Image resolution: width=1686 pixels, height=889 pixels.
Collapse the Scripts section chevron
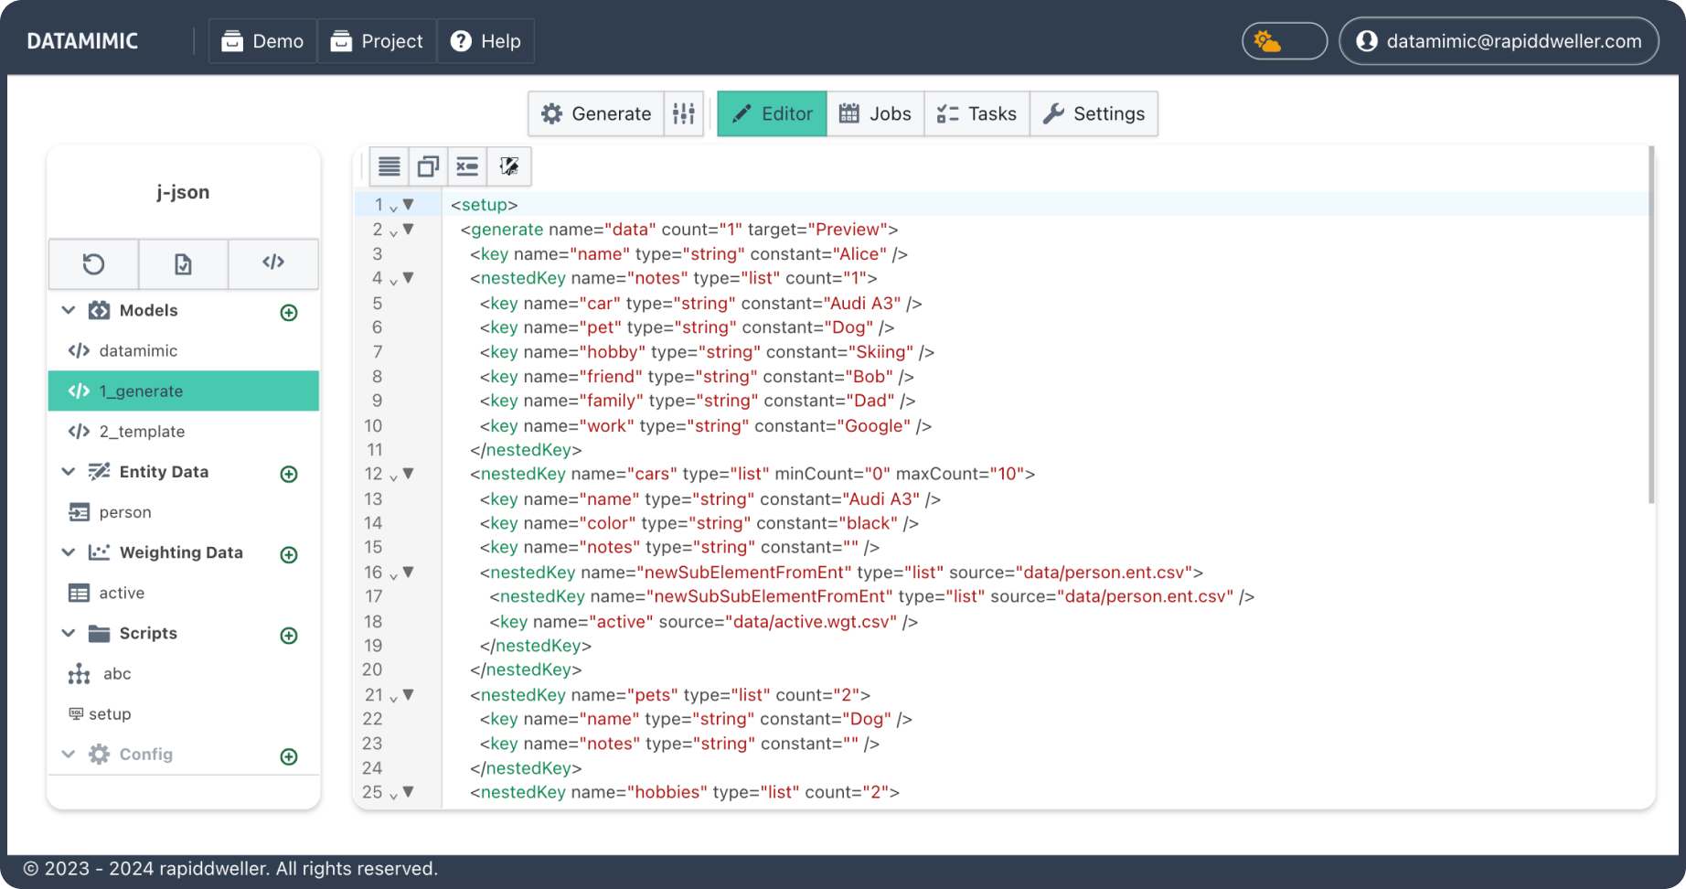[x=68, y=633]
